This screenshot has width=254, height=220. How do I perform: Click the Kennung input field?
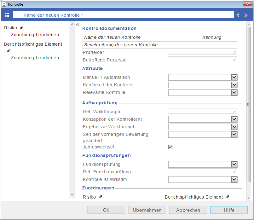[x=219, y=37]
